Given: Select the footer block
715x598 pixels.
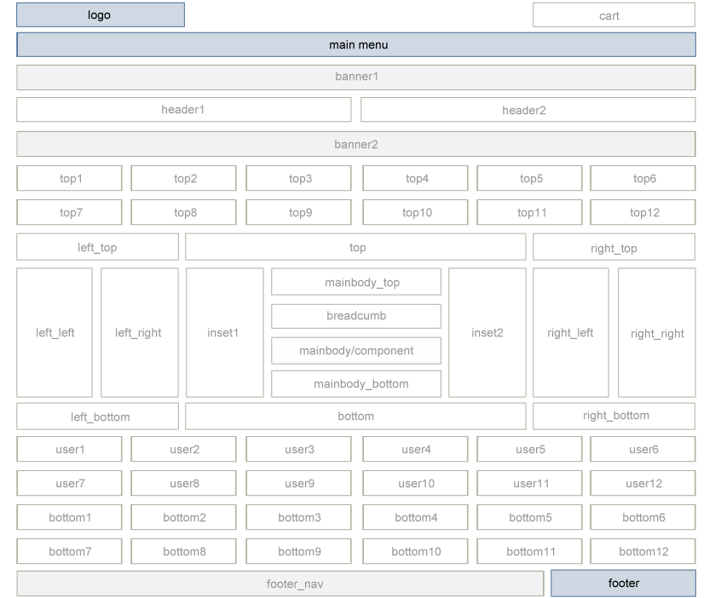Looking at the screenshot, I should pyautogui.click(x=623, y=583).
